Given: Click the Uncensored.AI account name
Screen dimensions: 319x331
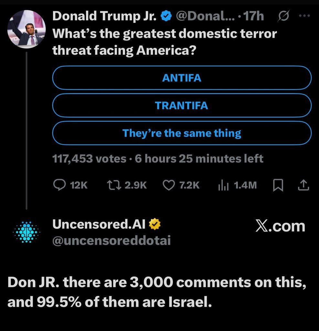Looking at the screenshot, I should [99, 225].
